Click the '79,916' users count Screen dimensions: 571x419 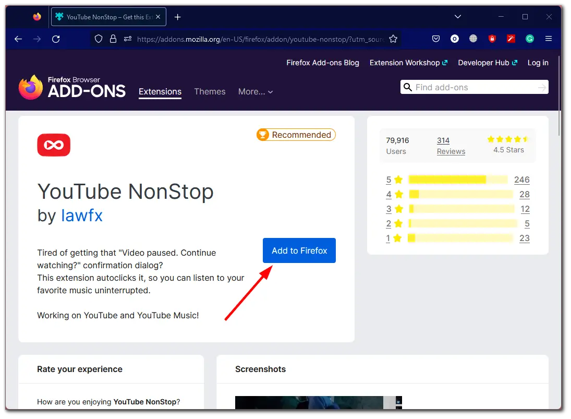tap(397, 140)
